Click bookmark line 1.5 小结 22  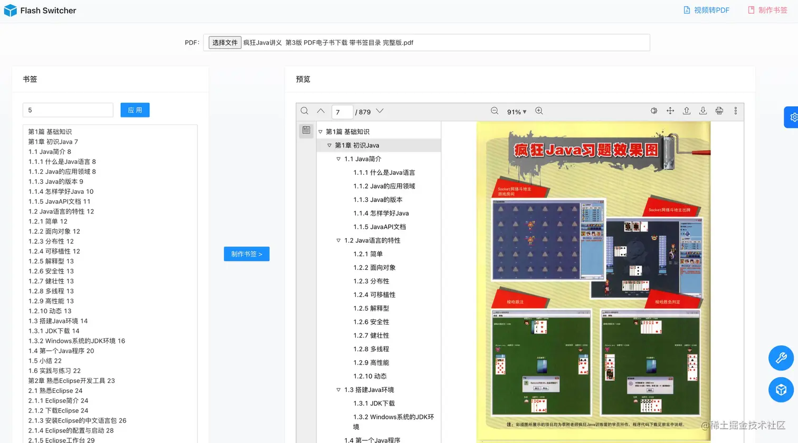tap(45, 361)
